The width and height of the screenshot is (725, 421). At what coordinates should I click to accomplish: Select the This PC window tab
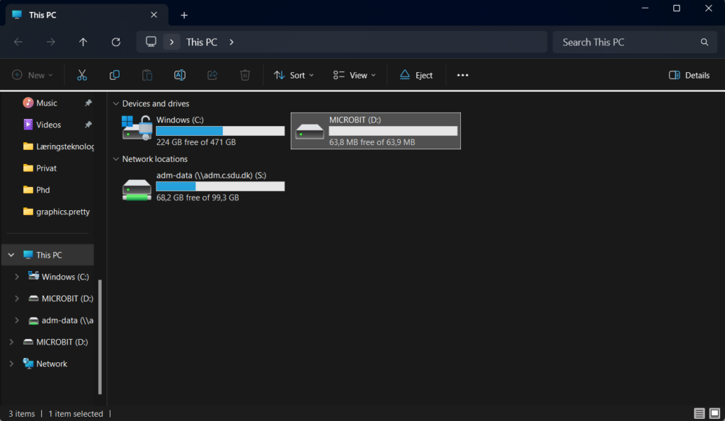(86, 15)
